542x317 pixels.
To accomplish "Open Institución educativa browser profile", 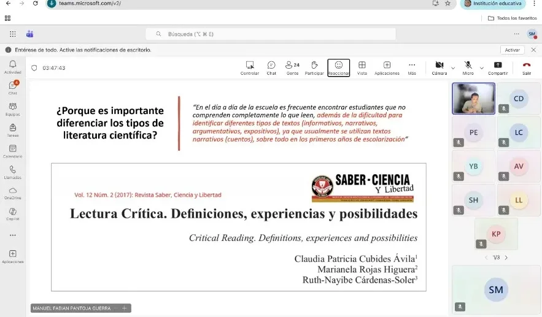I will pos(494,4).
